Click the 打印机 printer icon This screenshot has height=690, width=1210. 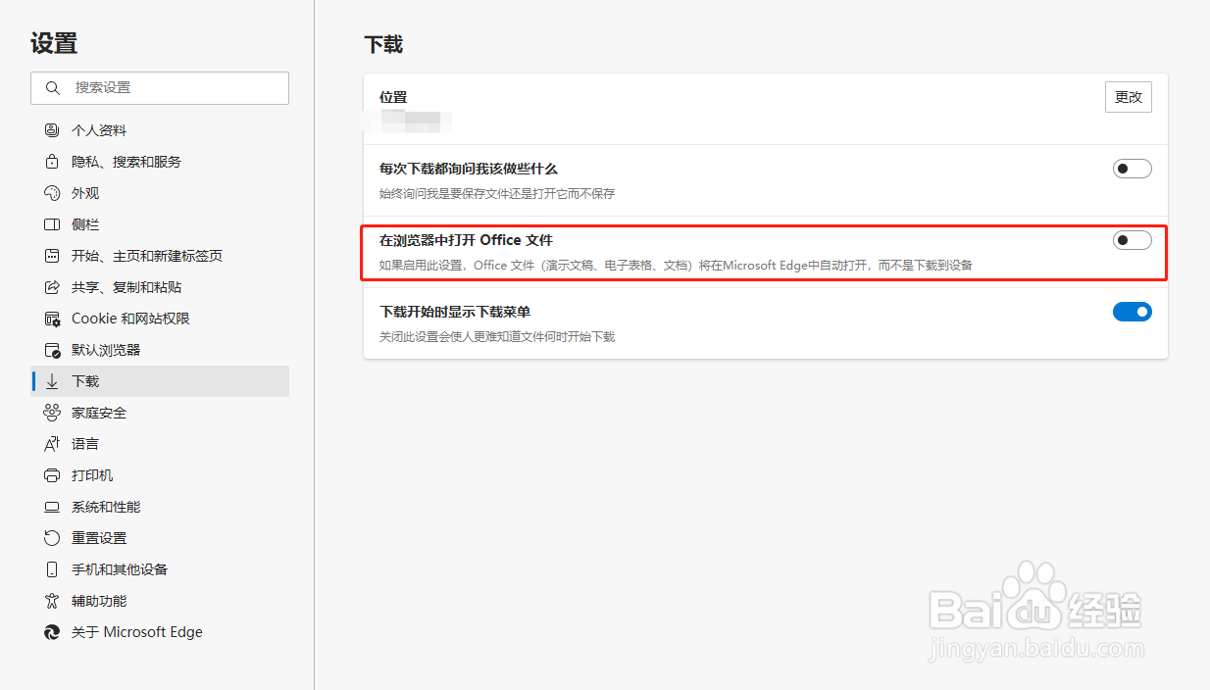click(52, 475)
